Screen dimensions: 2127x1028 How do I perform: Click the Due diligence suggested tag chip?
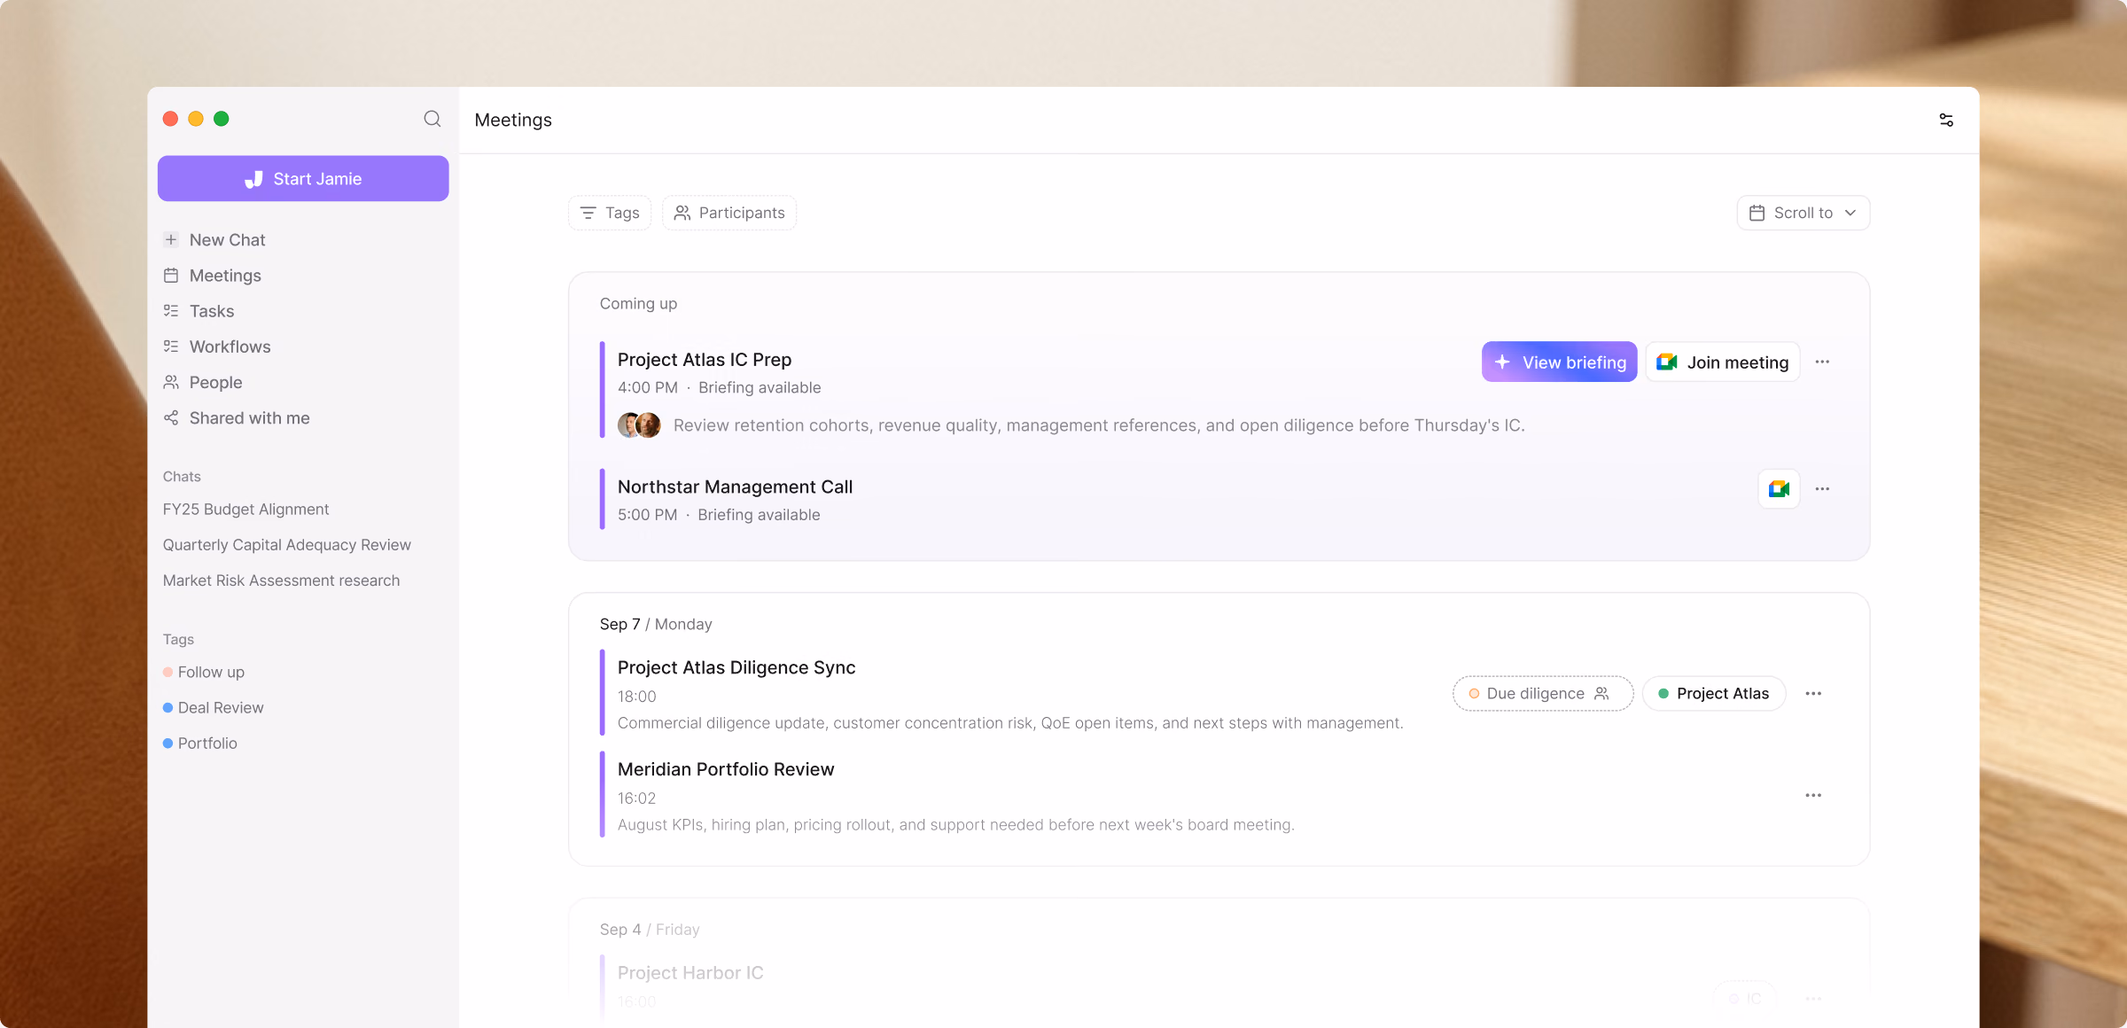[x=1543, y=694]
